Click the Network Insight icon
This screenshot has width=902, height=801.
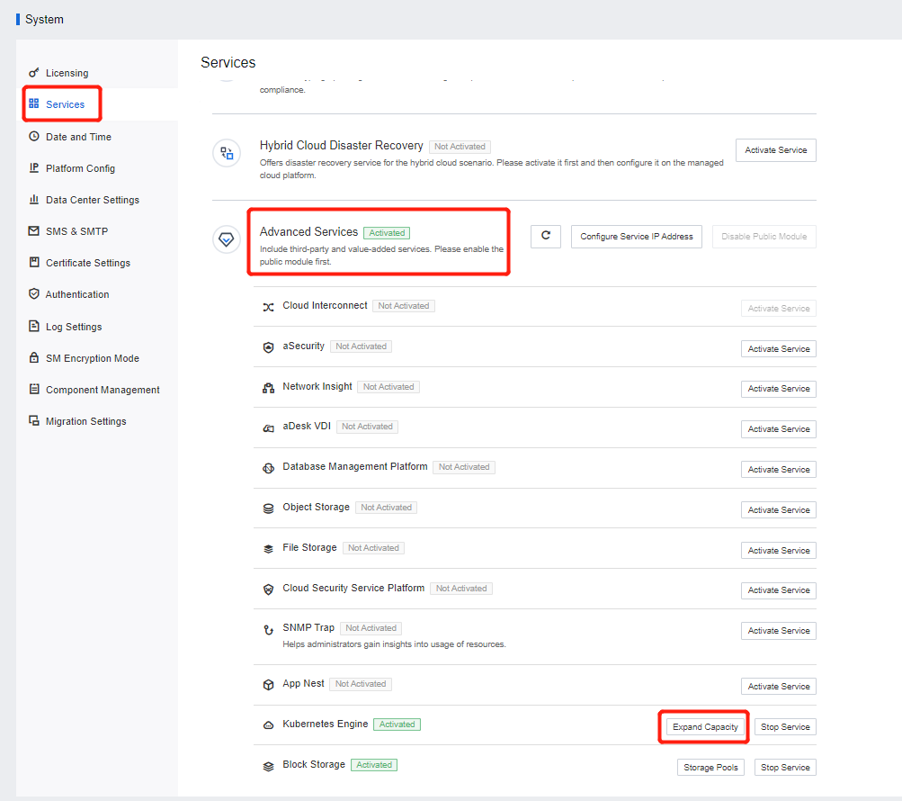(x=268, y=388)
